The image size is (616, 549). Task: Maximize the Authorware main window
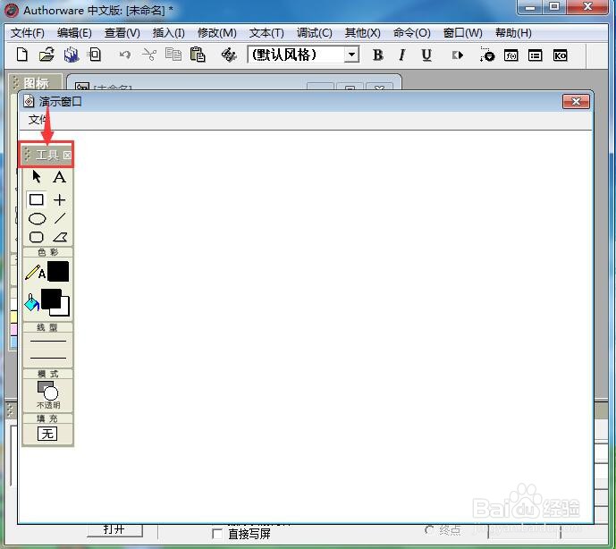pos(554,6)
